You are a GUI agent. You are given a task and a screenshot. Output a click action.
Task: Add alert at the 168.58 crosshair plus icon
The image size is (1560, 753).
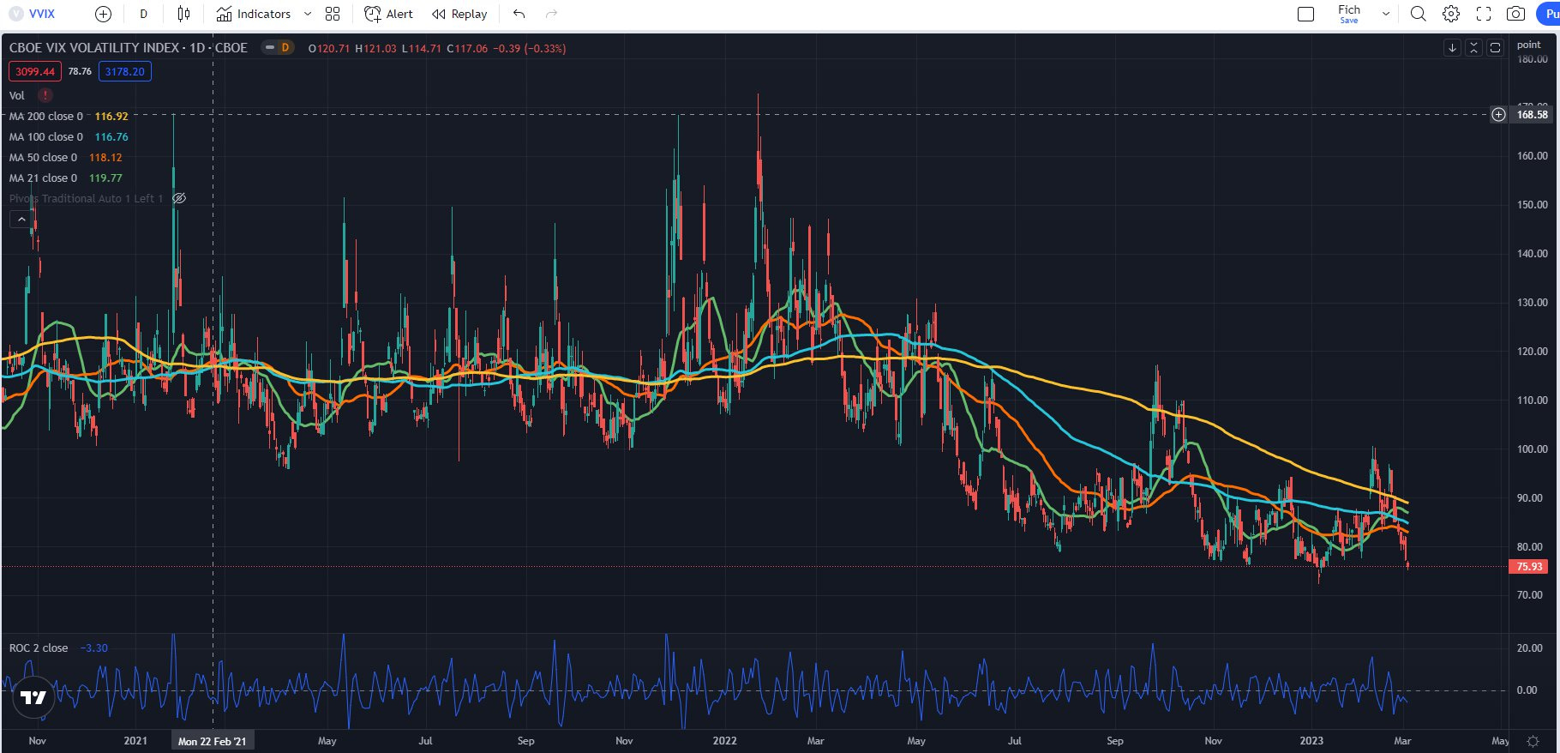pos(1498,114)
